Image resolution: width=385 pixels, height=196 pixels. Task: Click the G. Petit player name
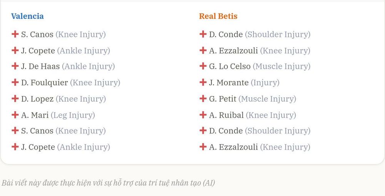click(223, 99)
